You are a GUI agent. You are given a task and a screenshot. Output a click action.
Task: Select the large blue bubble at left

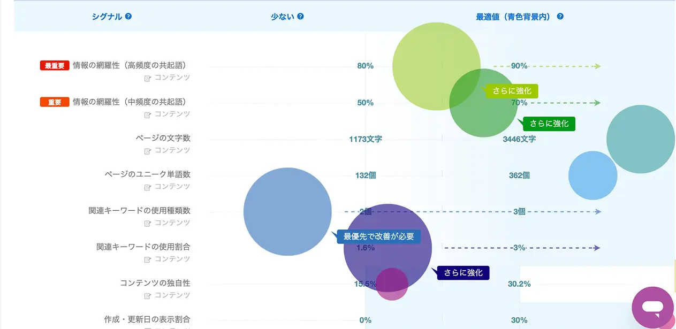pyautogui.click(x=287, y=212)
